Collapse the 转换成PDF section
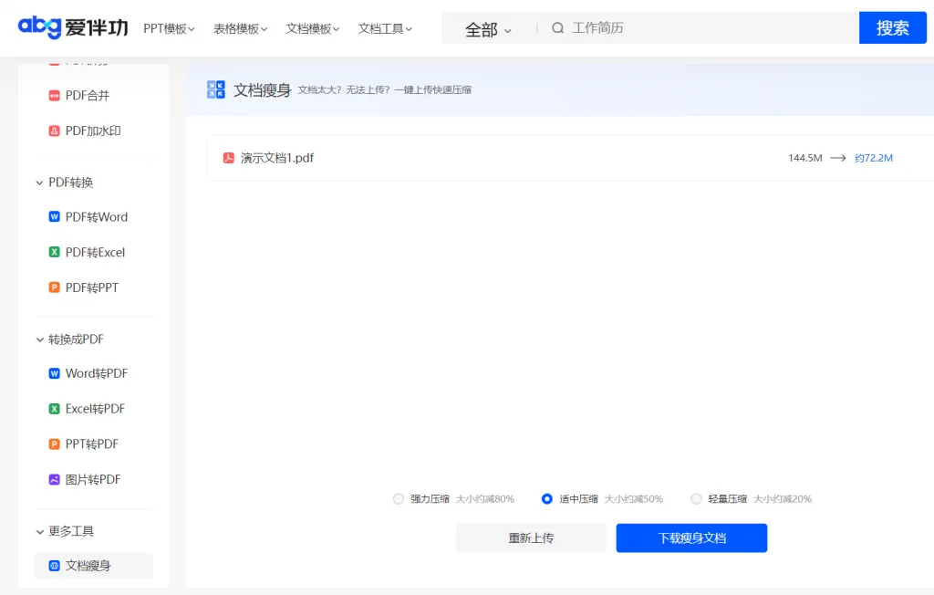The width and height of the screenshot is (934, 595). [x=40, y=339]
